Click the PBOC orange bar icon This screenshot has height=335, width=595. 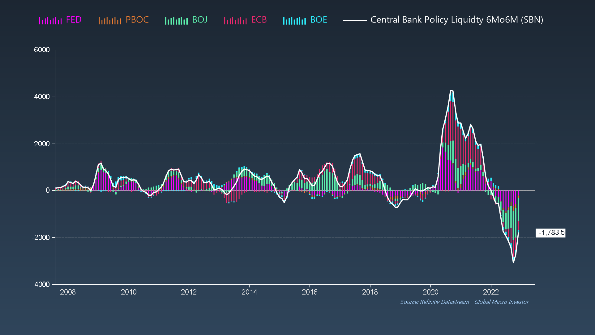point(110,21)
